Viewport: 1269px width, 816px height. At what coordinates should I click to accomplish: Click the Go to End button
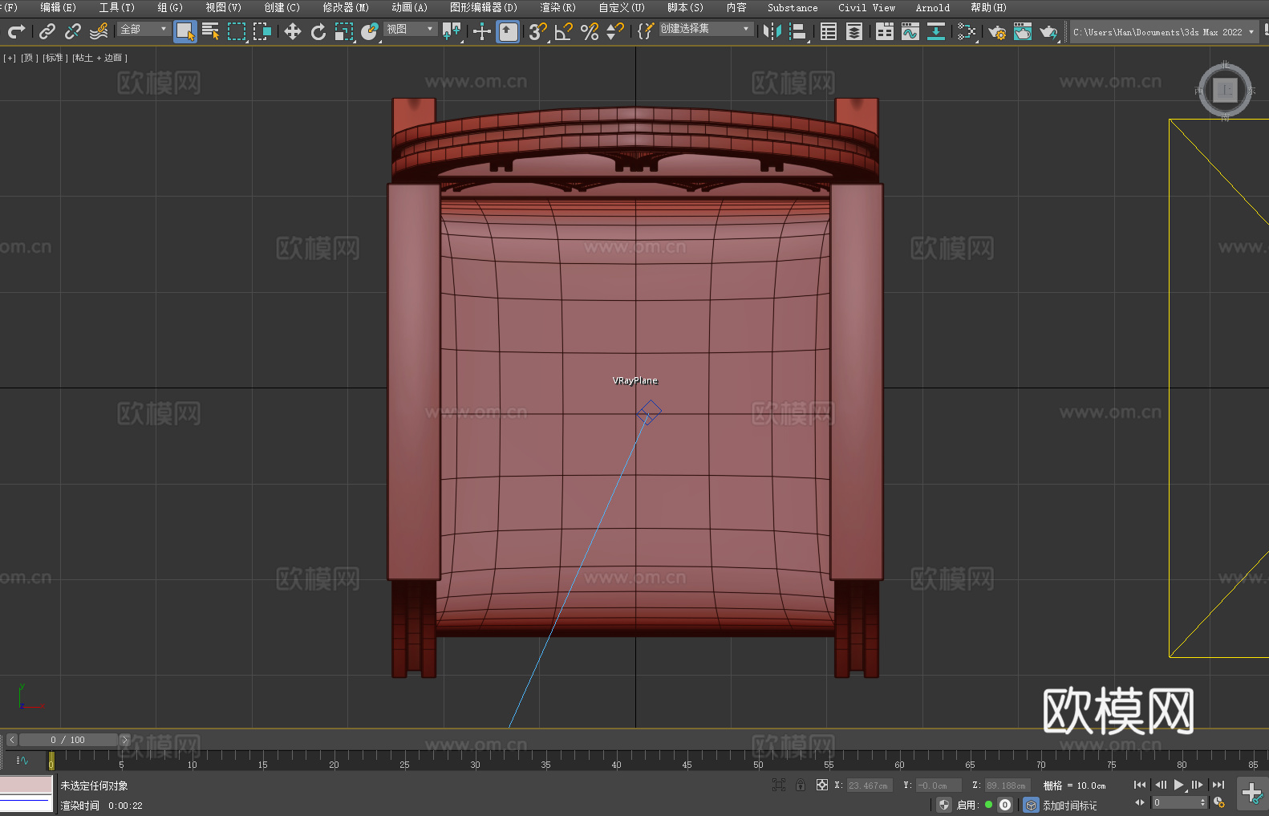1218,785
